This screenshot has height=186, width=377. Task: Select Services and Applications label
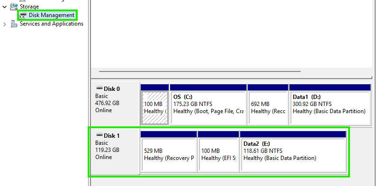pos(52,24)
